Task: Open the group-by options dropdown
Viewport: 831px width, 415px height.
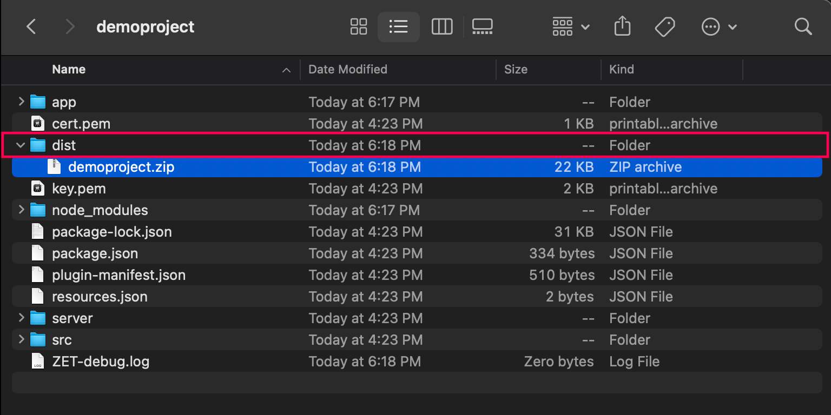Action: pos(570,26)
